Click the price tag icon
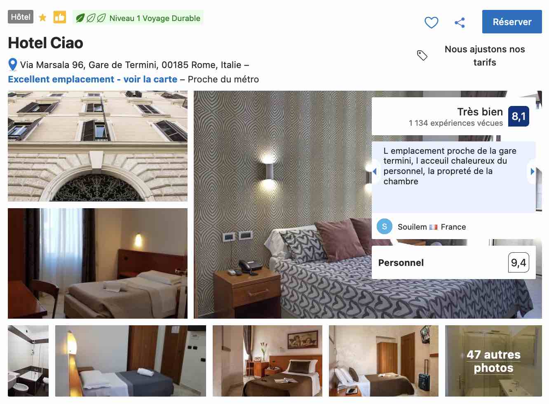The image size is (549, 404). click(422, 55)
